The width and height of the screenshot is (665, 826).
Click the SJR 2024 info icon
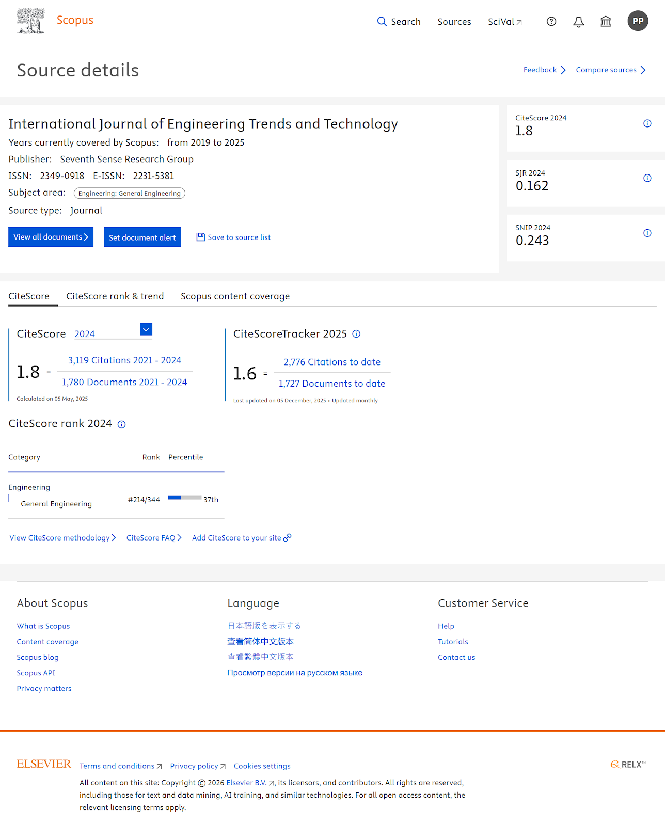(647, 178)
